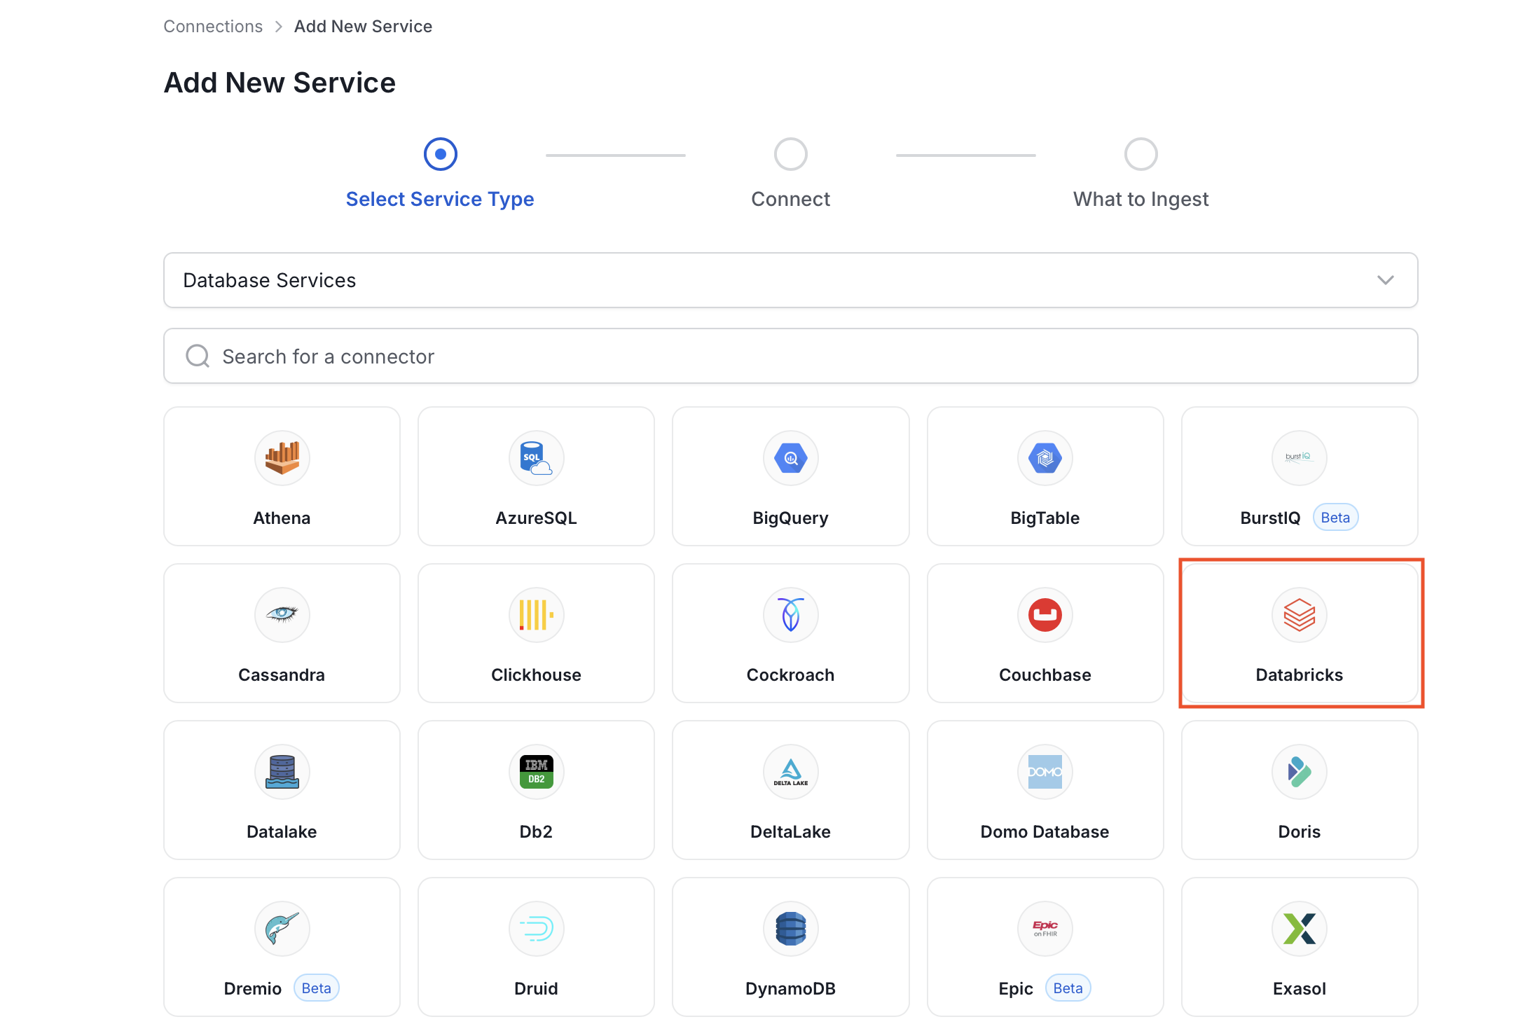Click Add New Service breadcrumb
This screenshot has width=1516, height=1031.
(363, 27)
